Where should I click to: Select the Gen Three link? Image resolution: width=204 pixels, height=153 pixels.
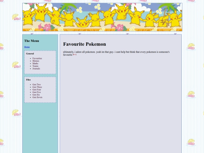pyautogui.click(x=37, y=87)
